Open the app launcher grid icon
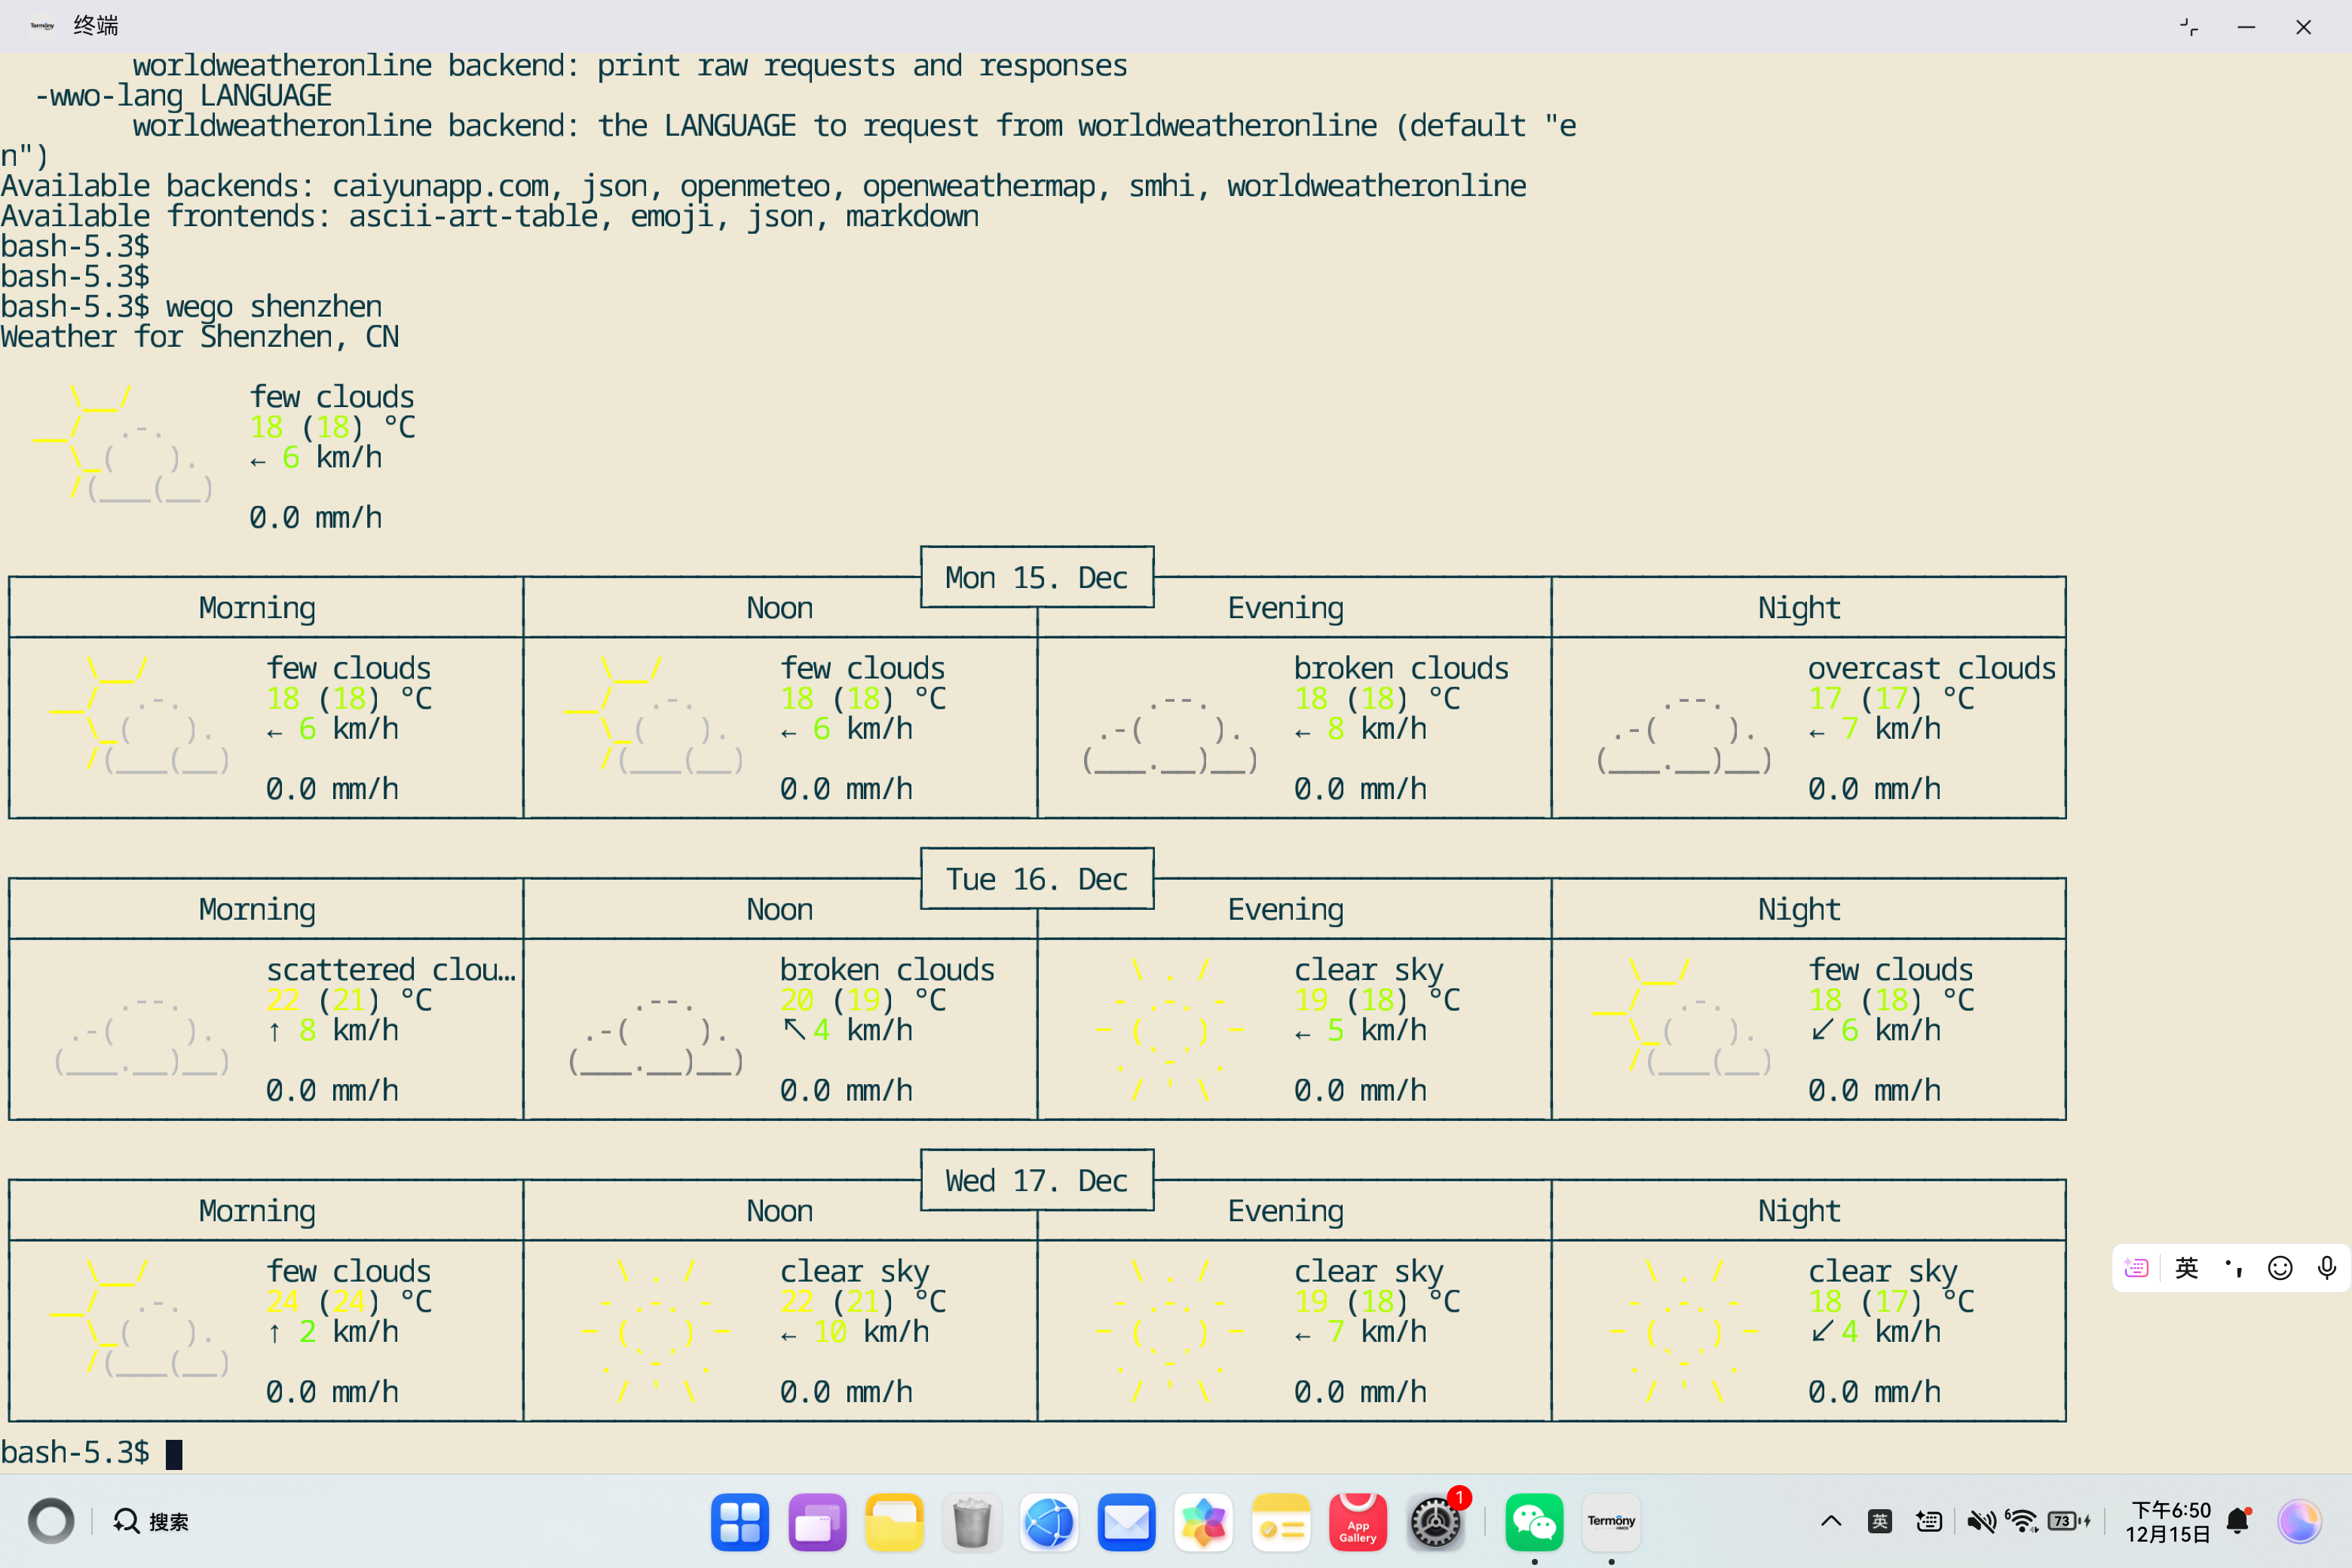 pyautogui.click(x=739, y=1522)
